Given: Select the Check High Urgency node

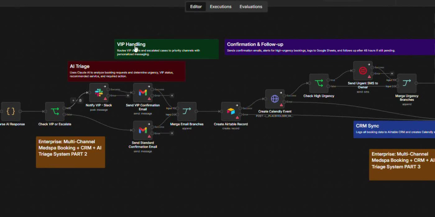Looking at the screenshot, I should (x=319, y=83).
